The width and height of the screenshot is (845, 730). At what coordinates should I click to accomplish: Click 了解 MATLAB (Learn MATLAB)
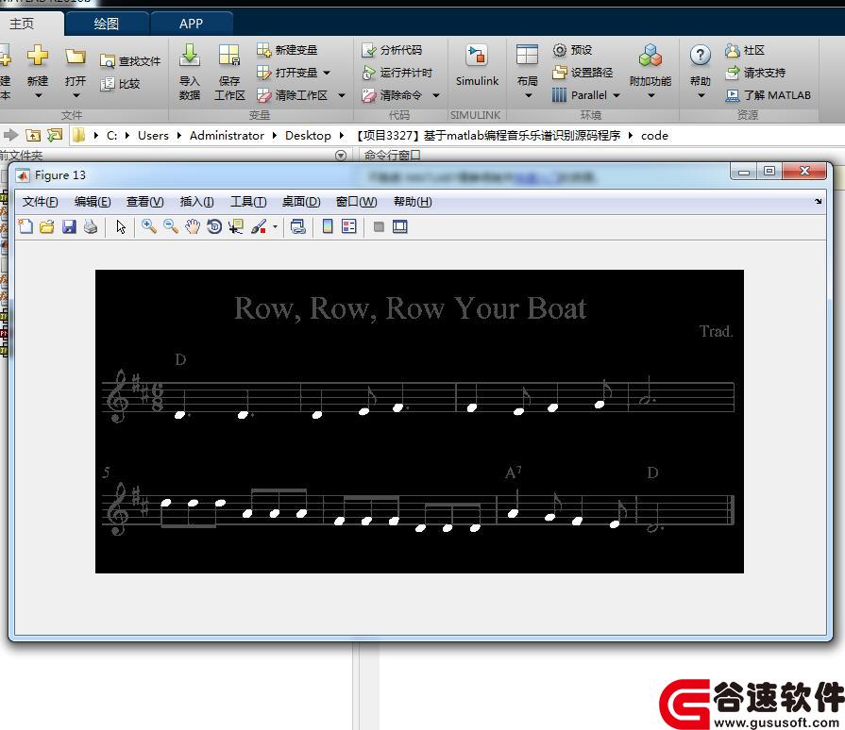pos(768,95)
